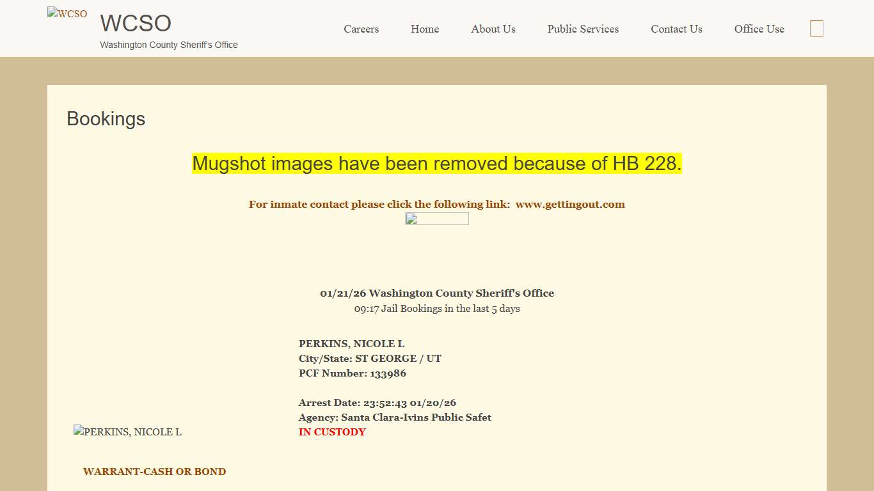Follow the www.gettingout.com link

coord(569,205)
